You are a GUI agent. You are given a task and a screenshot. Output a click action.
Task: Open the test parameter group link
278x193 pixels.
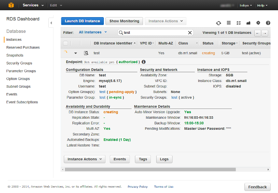coord(102,98)
